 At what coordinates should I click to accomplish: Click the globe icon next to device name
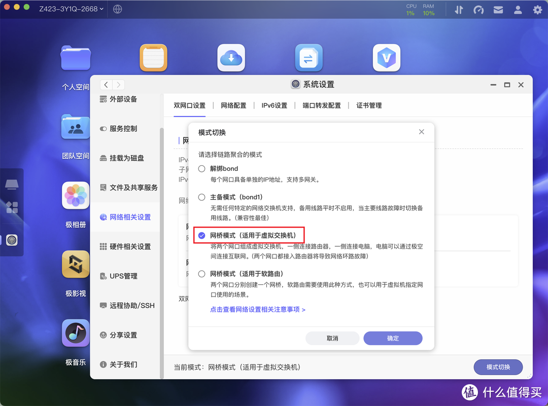coord(117,9)
